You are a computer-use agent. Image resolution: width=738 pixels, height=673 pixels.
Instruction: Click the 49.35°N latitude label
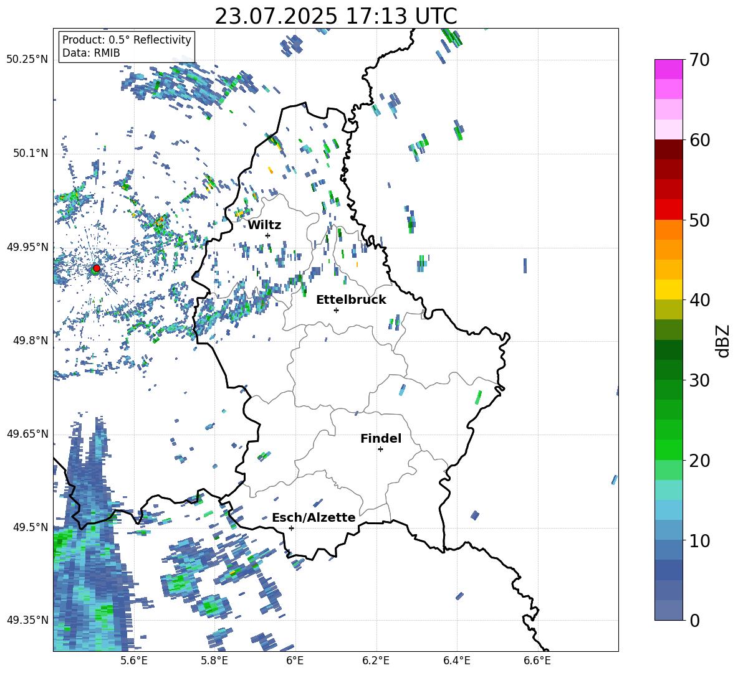(x=27, y=620)
